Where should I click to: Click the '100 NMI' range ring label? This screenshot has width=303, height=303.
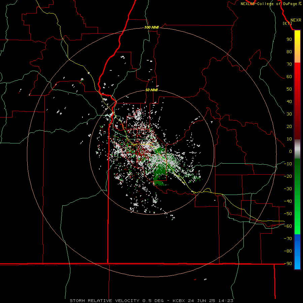click(151, 27)
